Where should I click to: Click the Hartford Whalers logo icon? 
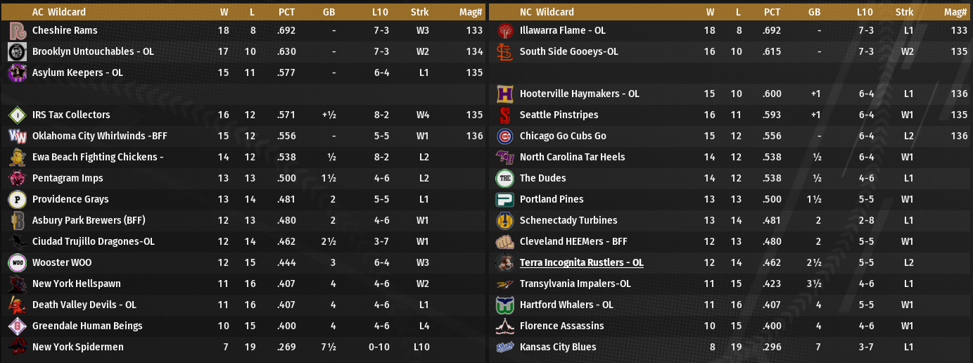pos(504,305)
